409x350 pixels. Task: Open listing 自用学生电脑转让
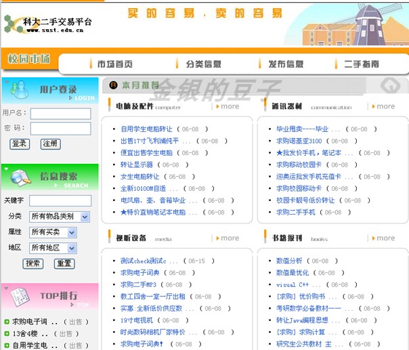pos(146,129)
